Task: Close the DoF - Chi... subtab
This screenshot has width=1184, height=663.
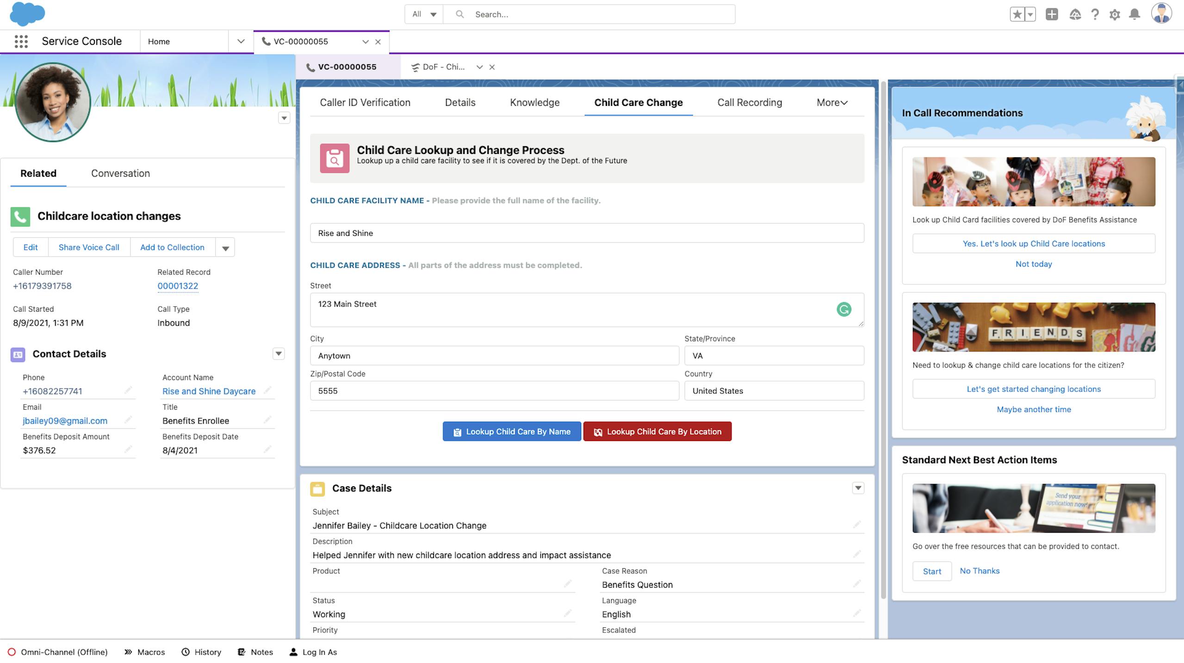Action: (x=492, y=67)
